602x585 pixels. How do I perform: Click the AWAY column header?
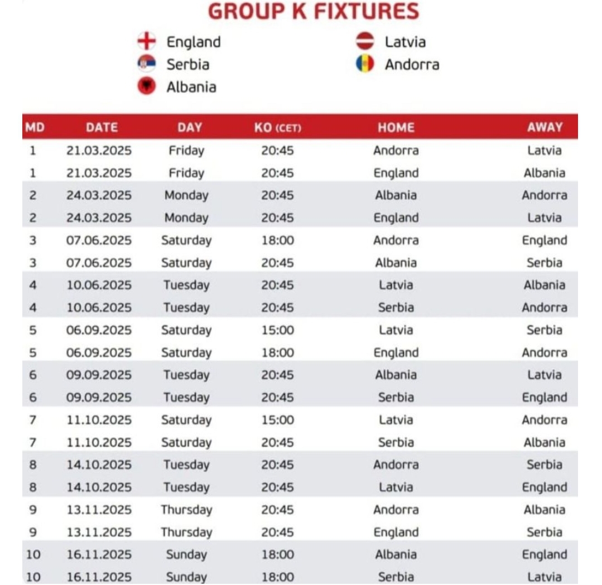[x=545, y=127]
